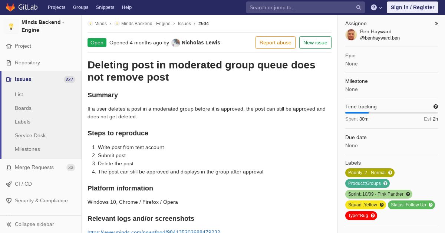Open the Groups menu in navbar
The width and height of the screenshot is (445, 233).
[x=80, y=7]
